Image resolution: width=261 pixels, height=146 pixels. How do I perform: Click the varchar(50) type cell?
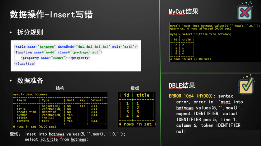(52, 109)
